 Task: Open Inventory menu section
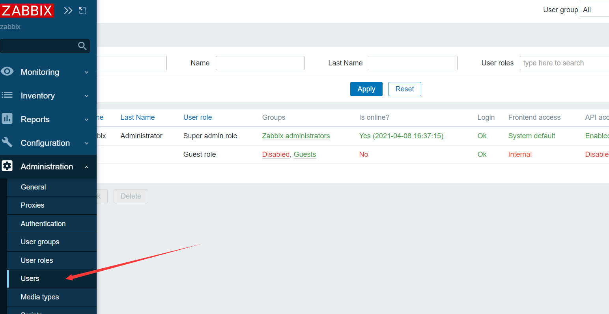(x=48, y=96)
